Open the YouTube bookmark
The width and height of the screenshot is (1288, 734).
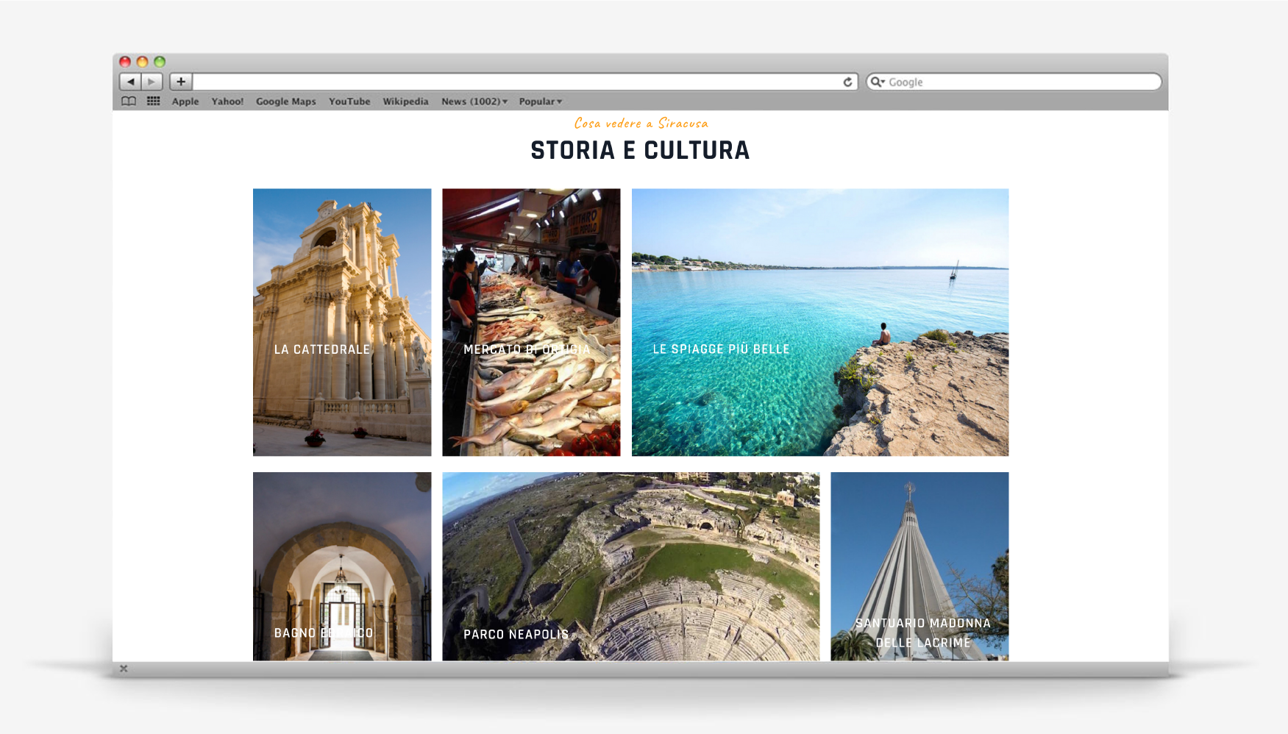coord(349,101)
